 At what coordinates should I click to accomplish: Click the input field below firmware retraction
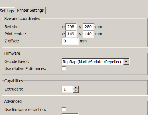(x=70, y=114)
